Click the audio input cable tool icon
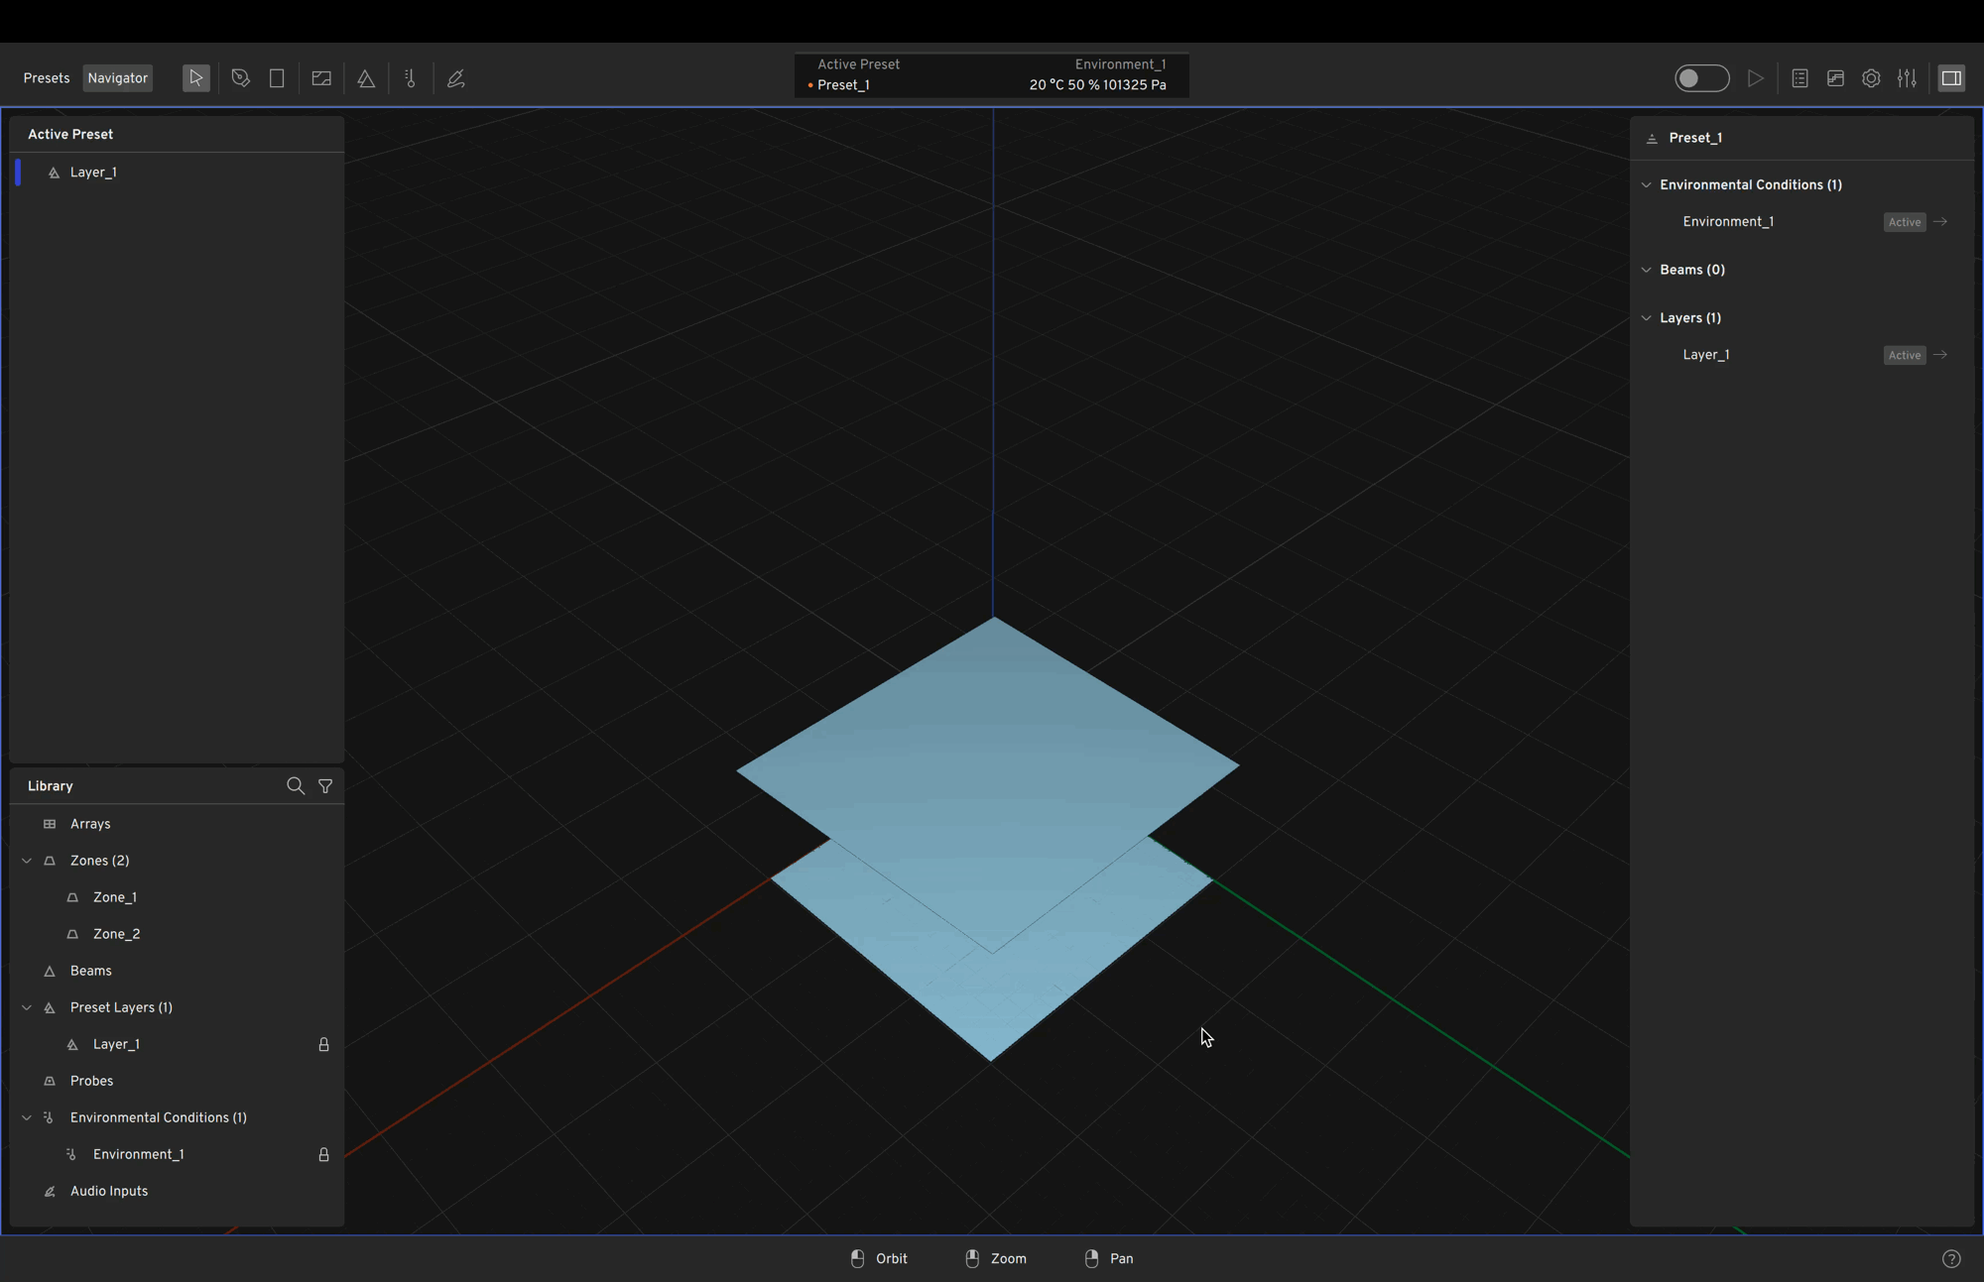 [x=456, y=78]
